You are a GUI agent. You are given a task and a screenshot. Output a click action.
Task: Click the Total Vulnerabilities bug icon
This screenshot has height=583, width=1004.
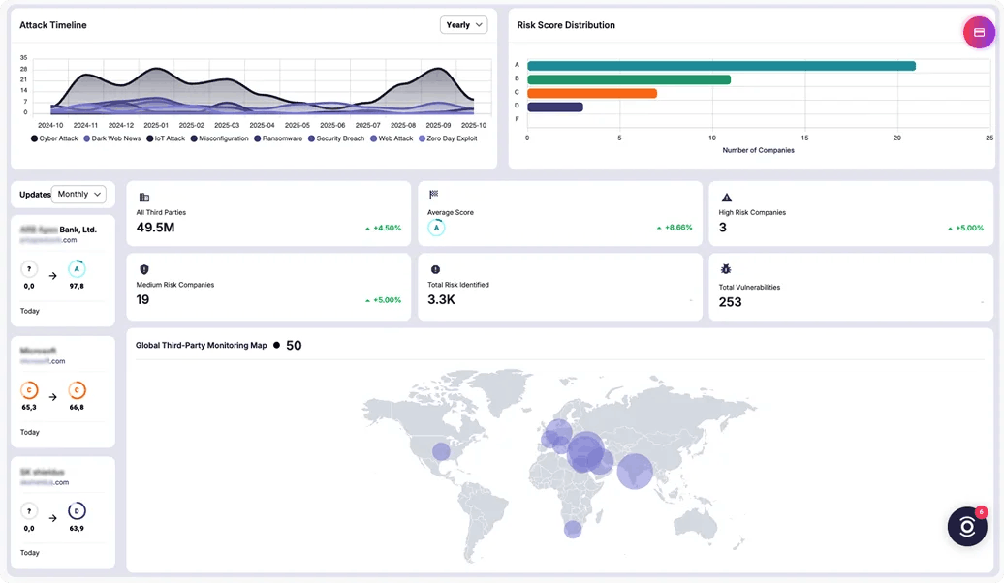tap(726, 269)
